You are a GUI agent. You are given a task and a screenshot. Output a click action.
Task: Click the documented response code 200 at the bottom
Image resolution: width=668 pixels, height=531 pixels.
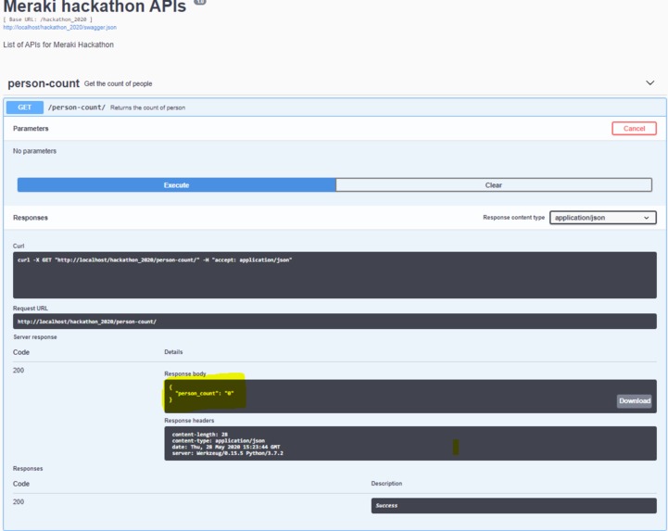click(x=19, y=501)
